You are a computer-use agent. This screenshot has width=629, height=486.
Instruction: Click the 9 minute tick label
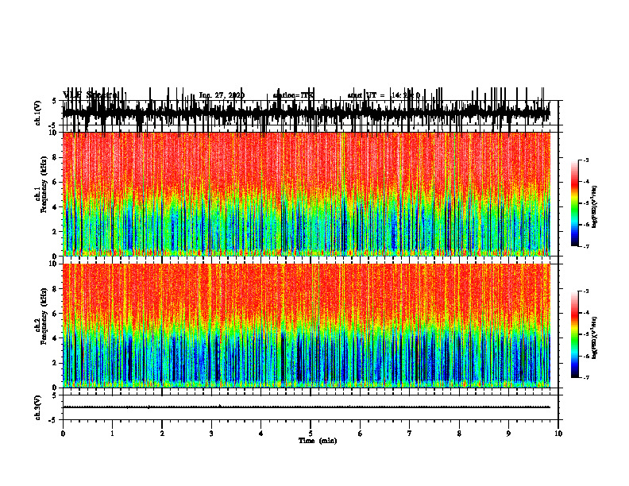coord(508,434)
